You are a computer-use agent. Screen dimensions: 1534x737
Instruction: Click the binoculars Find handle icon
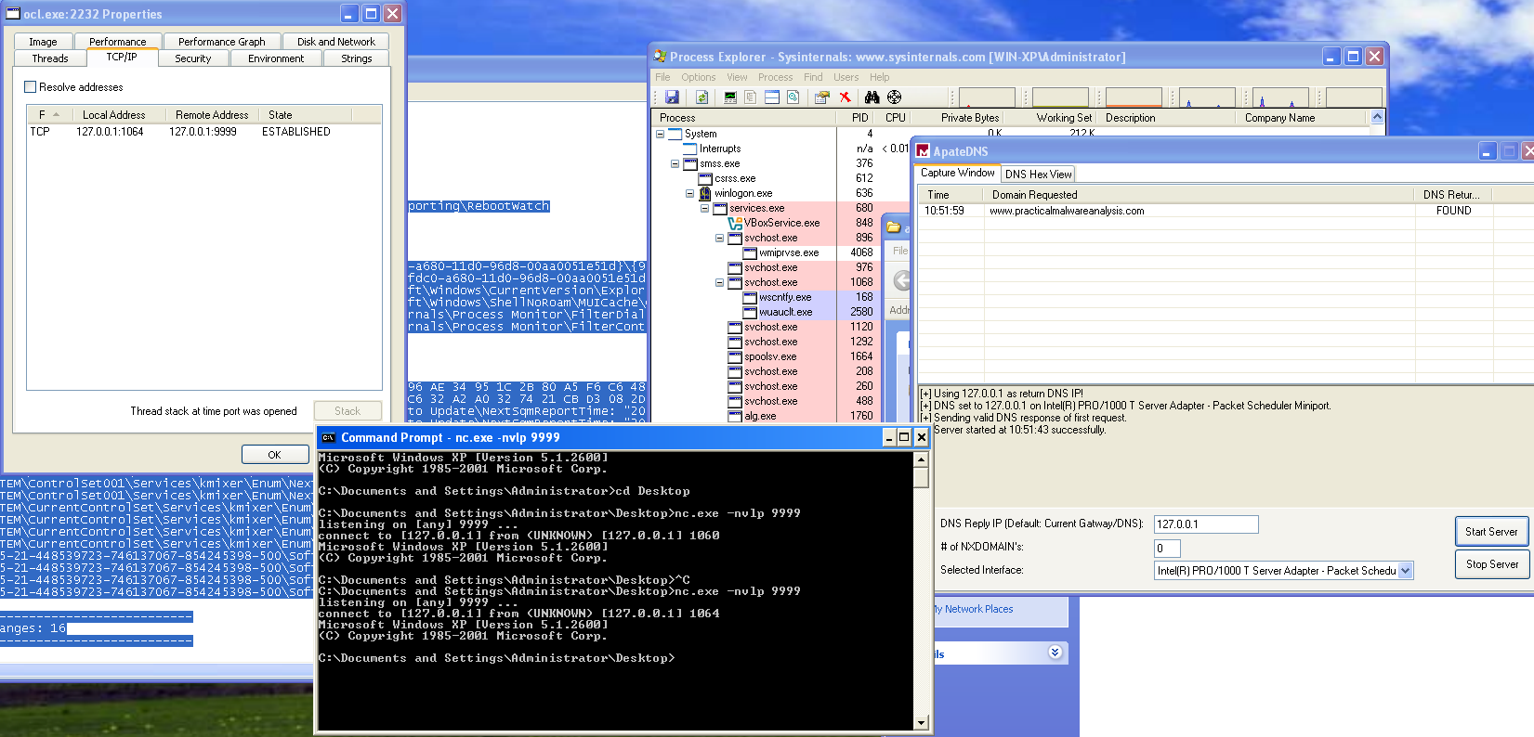coord(872,97)
